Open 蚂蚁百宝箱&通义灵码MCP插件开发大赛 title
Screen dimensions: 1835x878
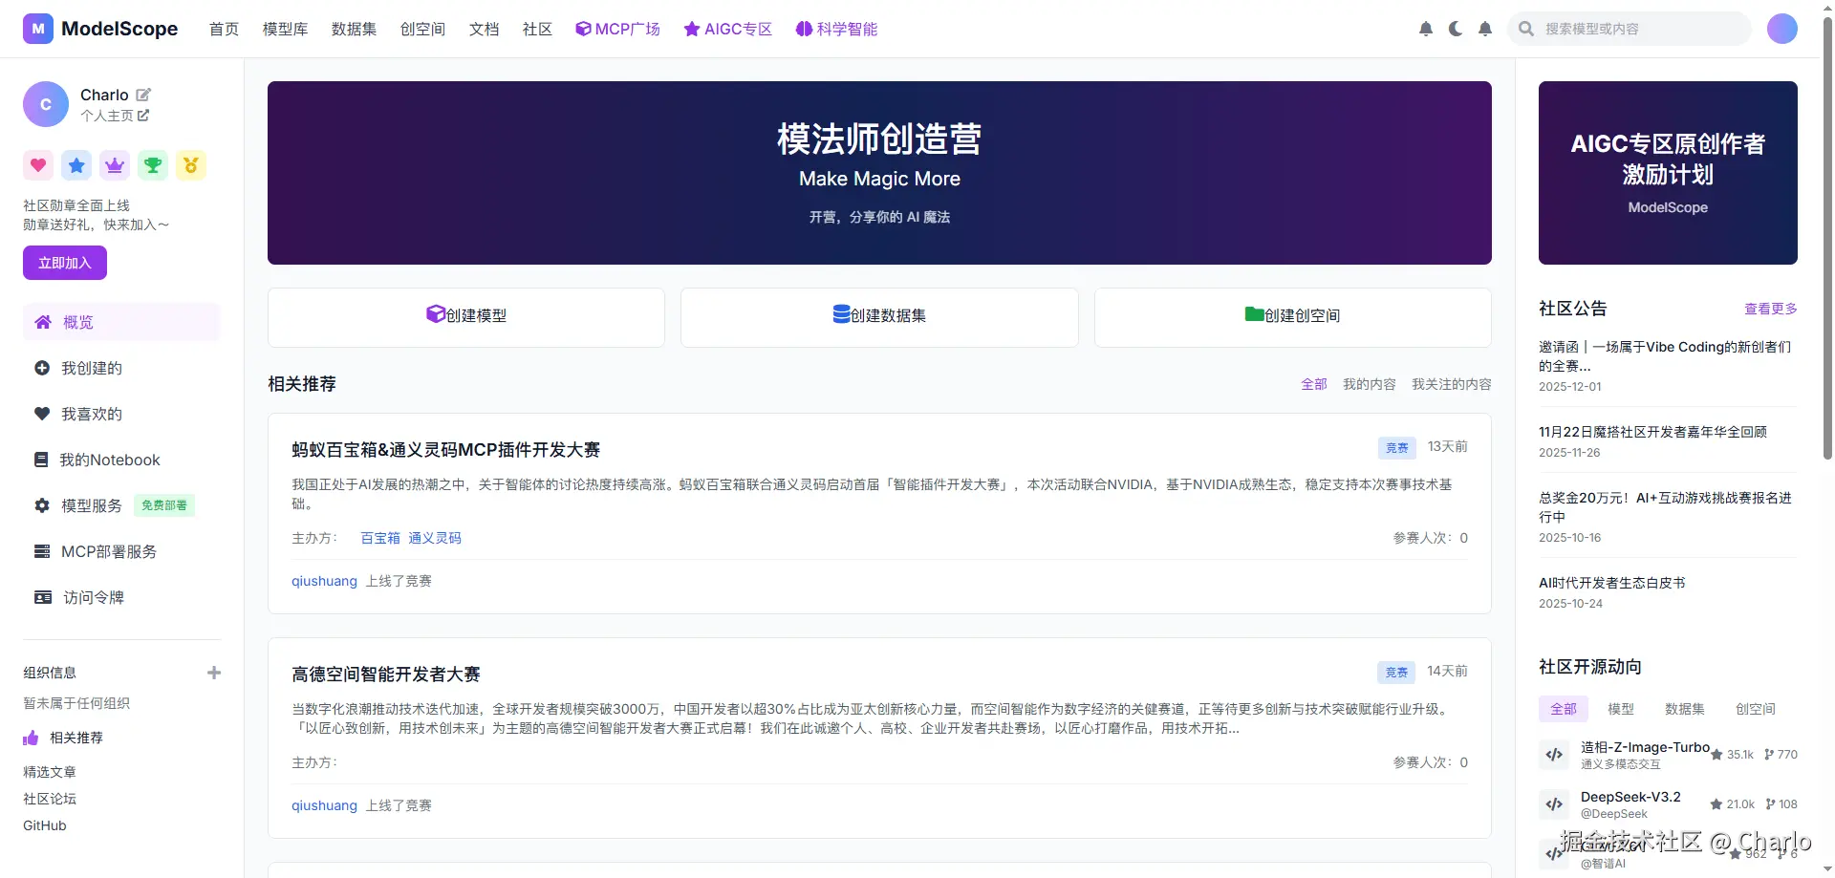click(446, 449)
